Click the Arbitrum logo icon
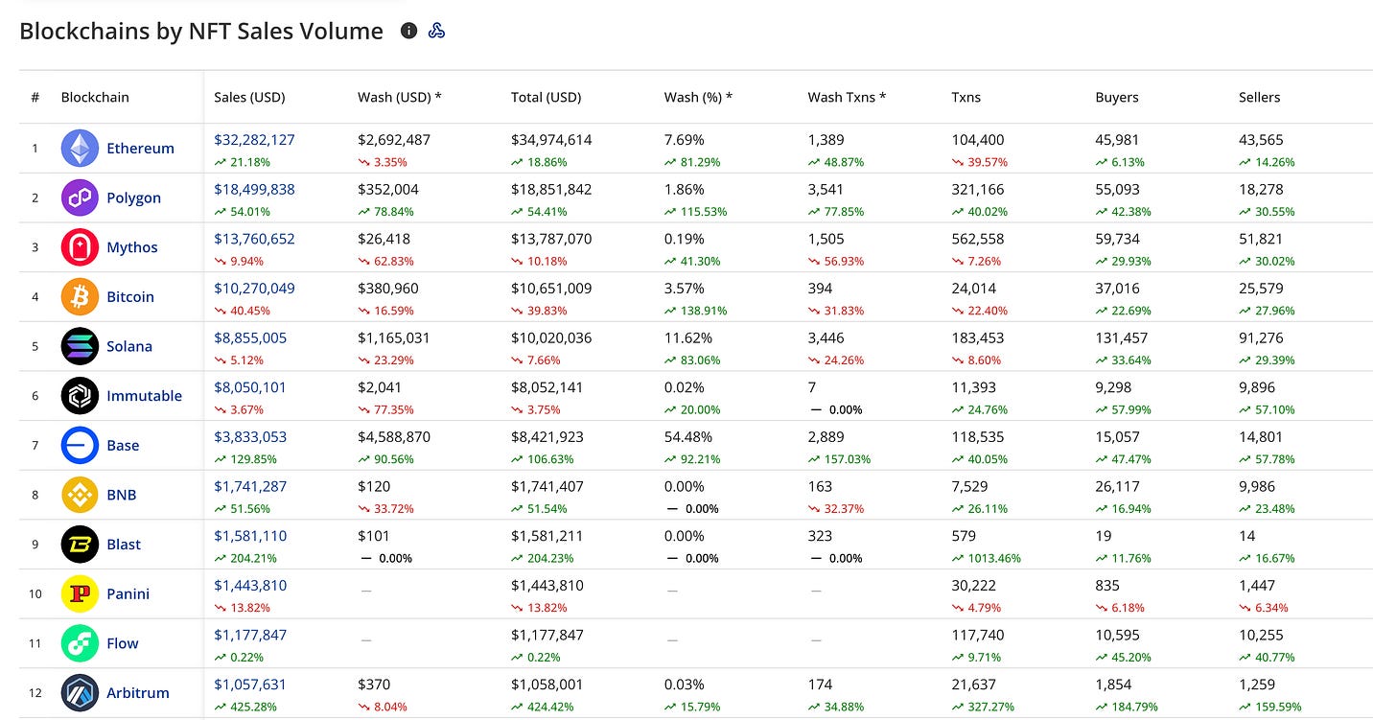This screenshot has width=1396, height=720. pyautogui.click(x=80, y=693)
